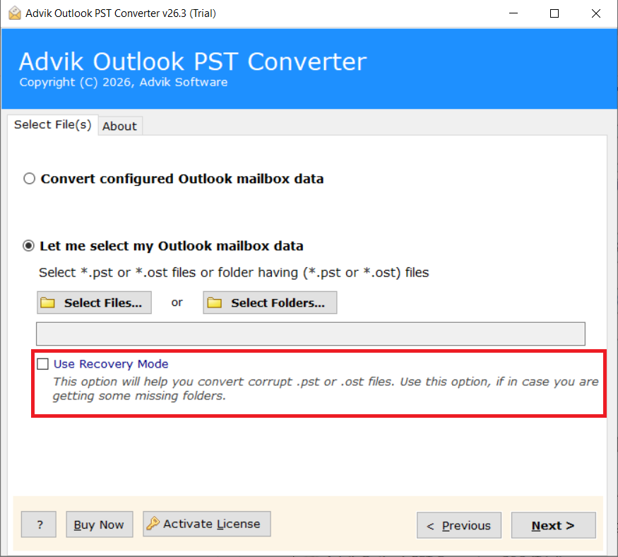Click the folder icon on Select Folders

pos(215,303)
